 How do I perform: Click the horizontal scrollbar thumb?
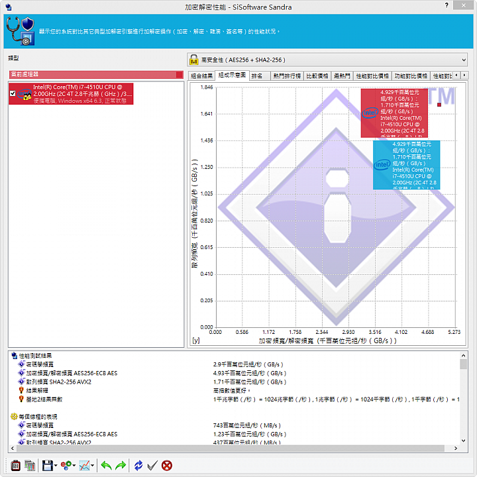(x=231, y=448)
